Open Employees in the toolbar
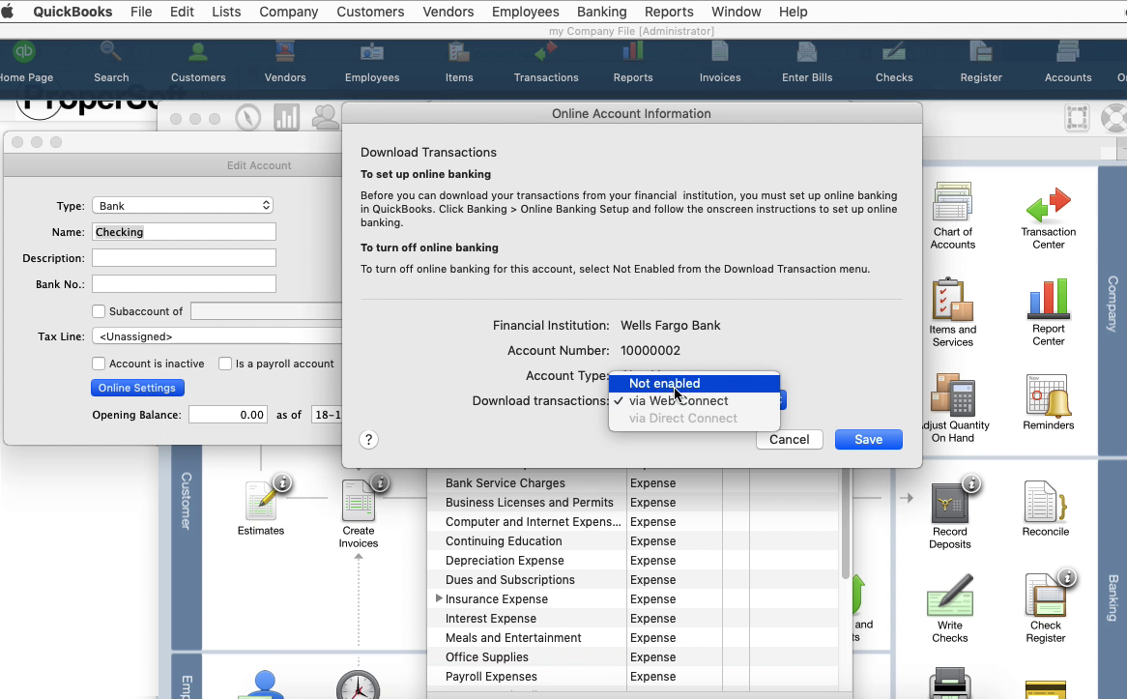1127x699 pixels. (x=371, y=63)
